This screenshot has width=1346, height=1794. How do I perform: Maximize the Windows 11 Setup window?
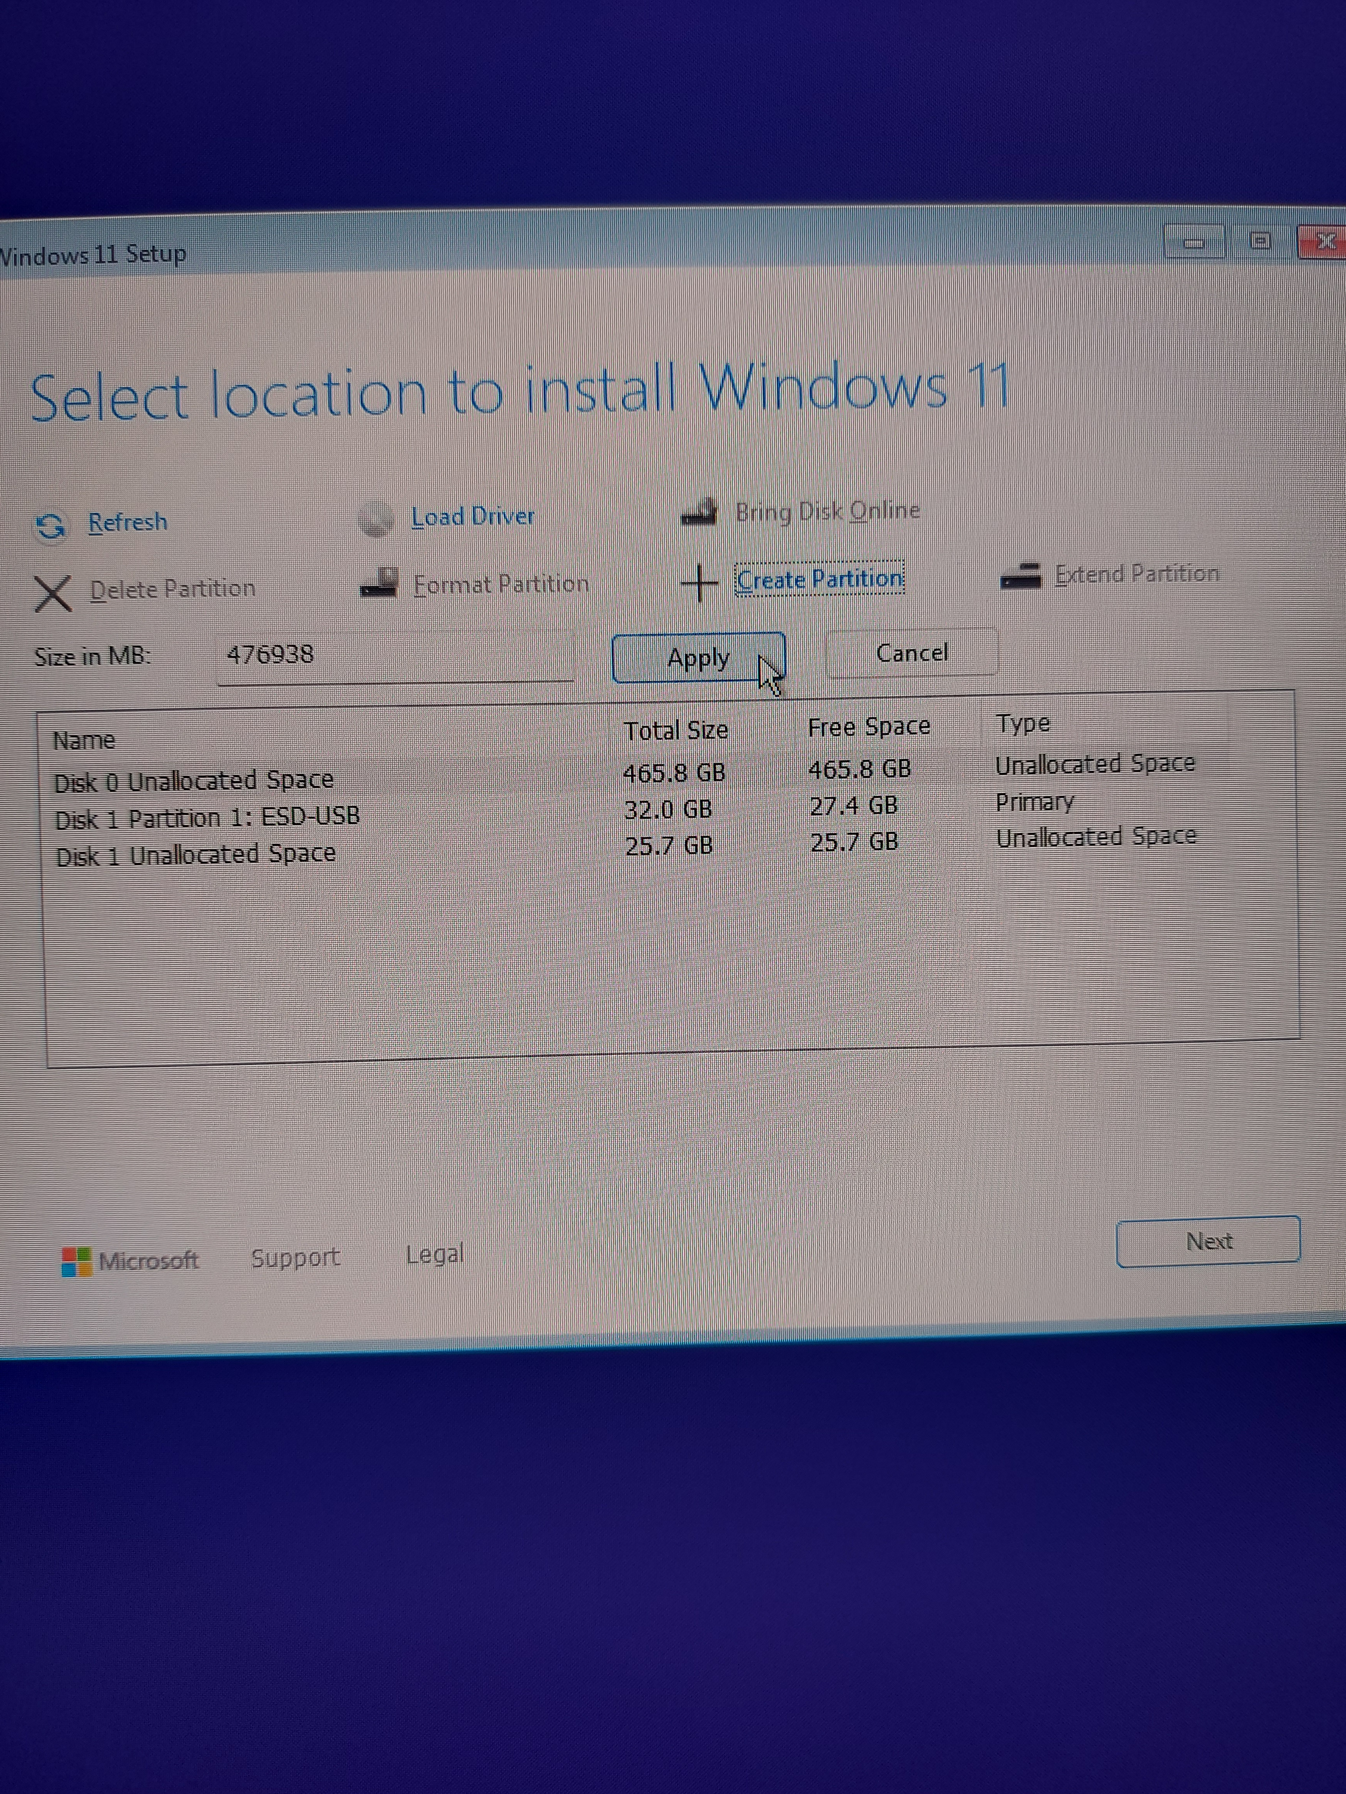tap(1259, 241)
